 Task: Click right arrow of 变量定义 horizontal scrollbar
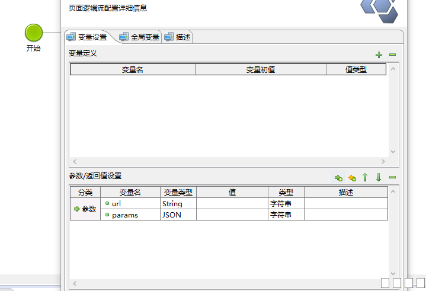383,161
